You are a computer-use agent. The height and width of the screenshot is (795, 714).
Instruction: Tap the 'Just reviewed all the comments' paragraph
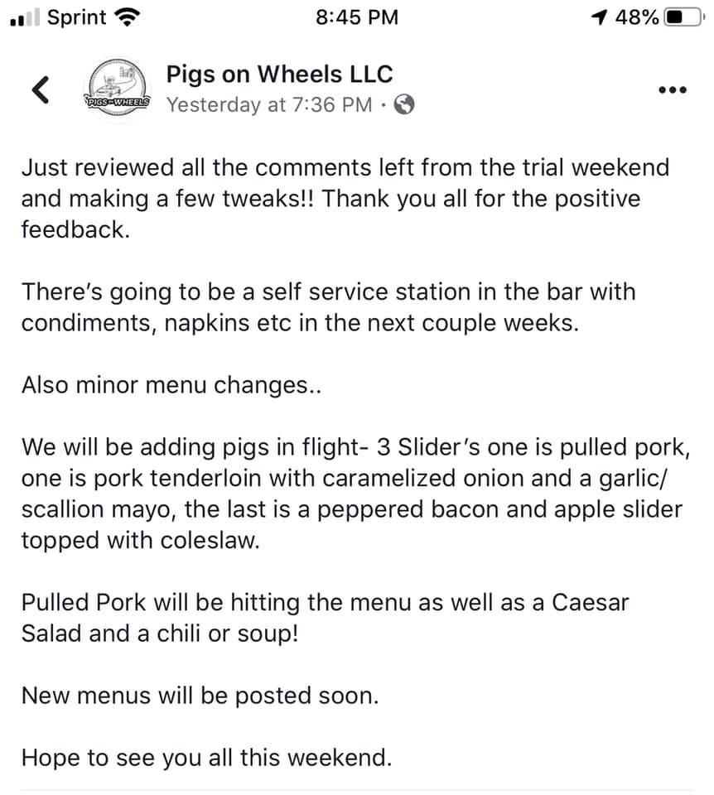point(345,199)
